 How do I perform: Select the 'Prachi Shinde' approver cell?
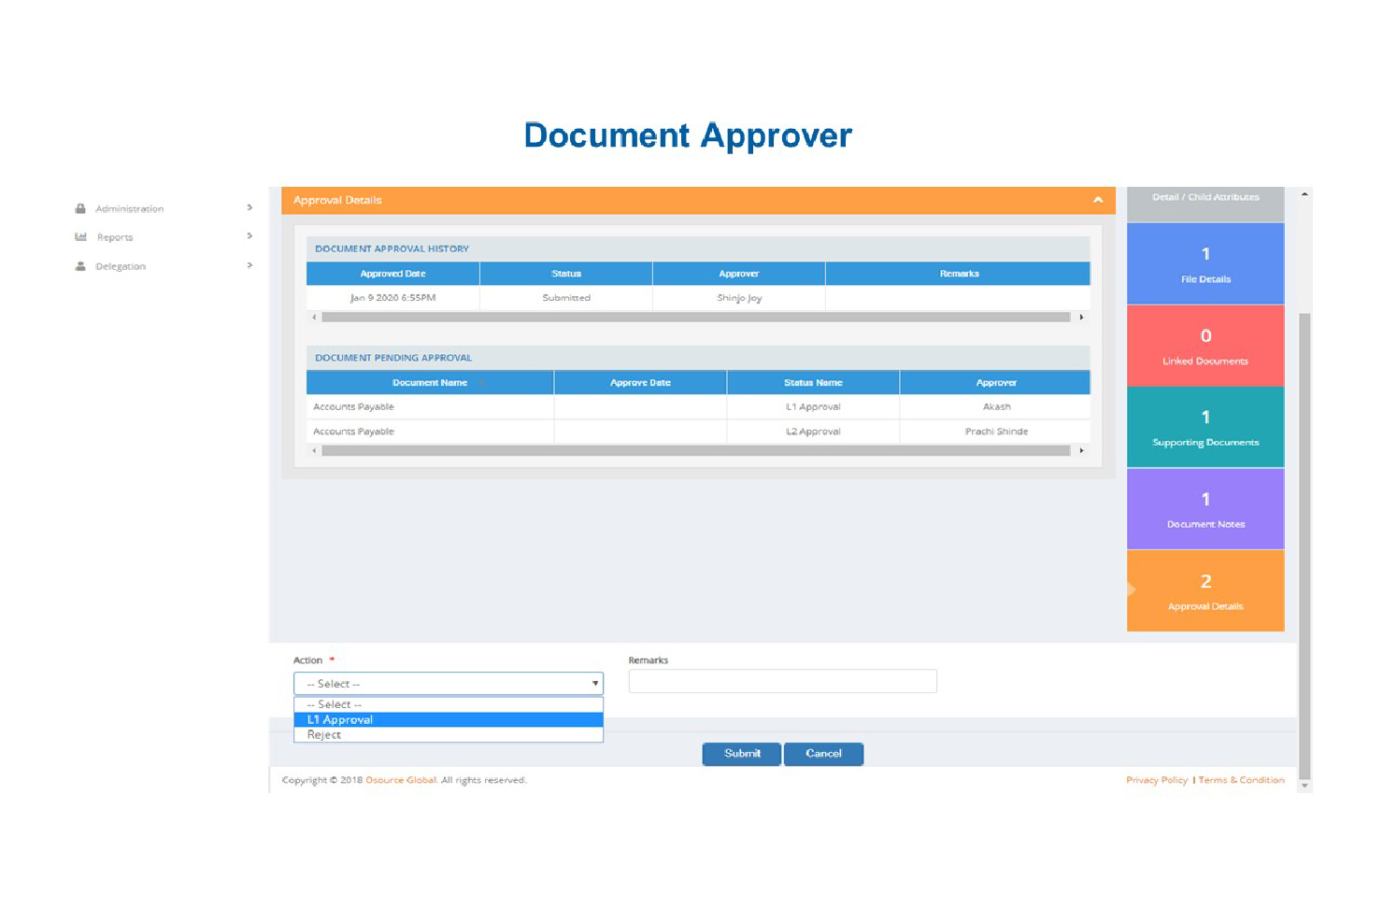pos(996,432)
